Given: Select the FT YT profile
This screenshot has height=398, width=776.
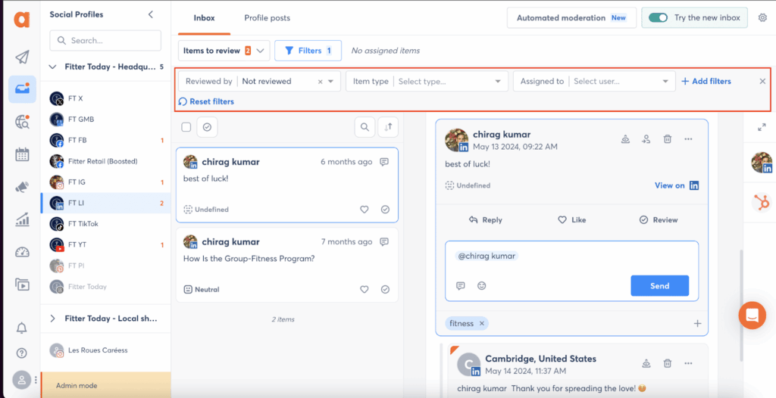Looking at the screenshot, I should click(105, 244).
